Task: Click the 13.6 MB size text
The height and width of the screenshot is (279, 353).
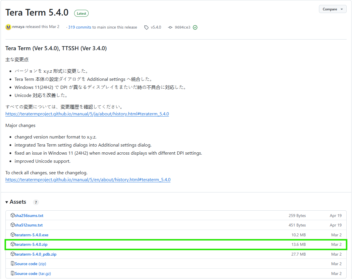Action: [298, 244]
